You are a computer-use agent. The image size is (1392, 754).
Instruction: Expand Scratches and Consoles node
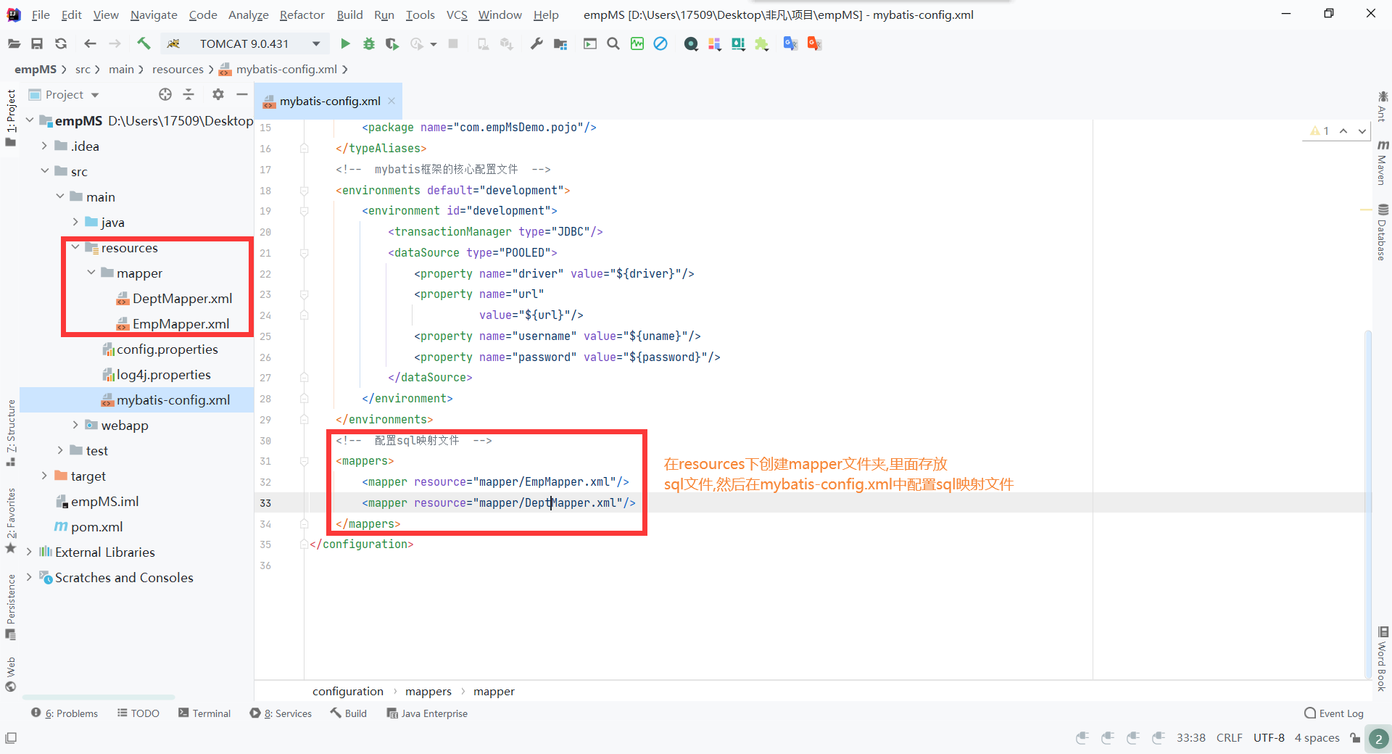29,577
